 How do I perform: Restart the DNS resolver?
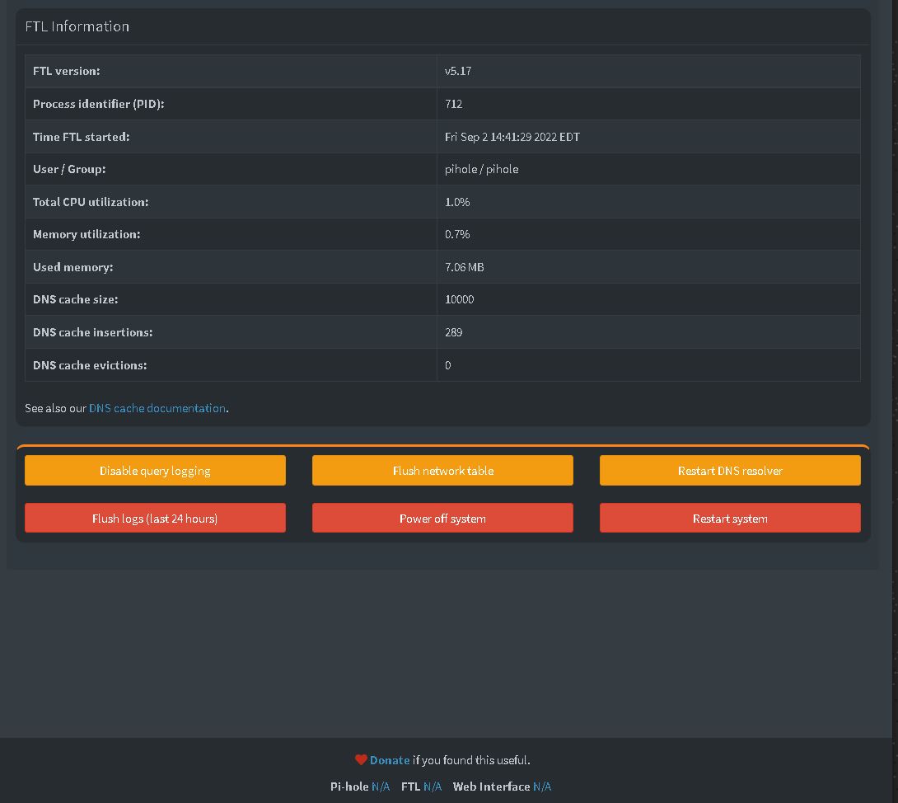730,470
